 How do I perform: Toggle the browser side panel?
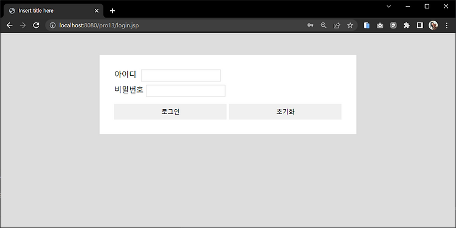[420, 25]
